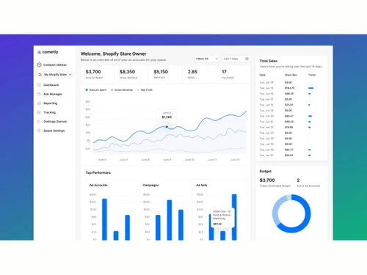Click the Top Performers heading
The width and height of the screenshot is (367, 275).
point(98,172)
